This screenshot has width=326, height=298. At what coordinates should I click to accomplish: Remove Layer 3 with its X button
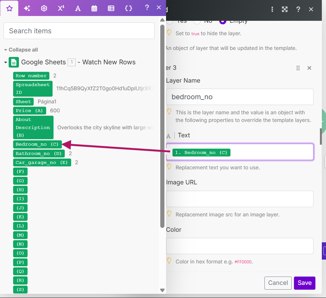(309, 68)
